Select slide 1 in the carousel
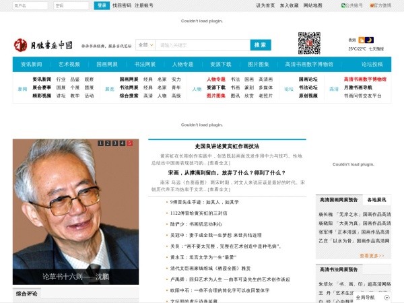404x303 pixels. point(101,143)
